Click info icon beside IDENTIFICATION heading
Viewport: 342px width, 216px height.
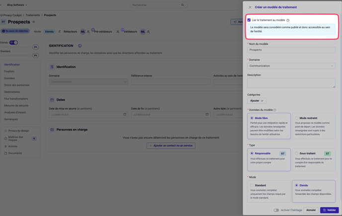[80, 46]
